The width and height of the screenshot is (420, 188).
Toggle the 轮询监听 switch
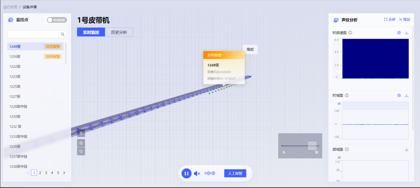(57, 20)
